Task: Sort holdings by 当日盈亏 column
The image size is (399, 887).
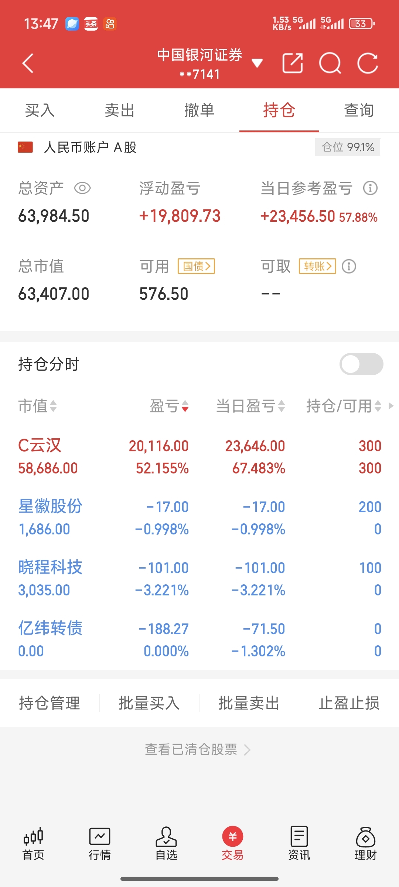Action: (250, 406)
